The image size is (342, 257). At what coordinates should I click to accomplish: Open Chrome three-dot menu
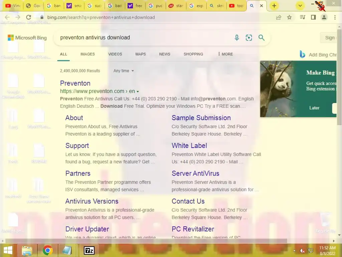335,17
